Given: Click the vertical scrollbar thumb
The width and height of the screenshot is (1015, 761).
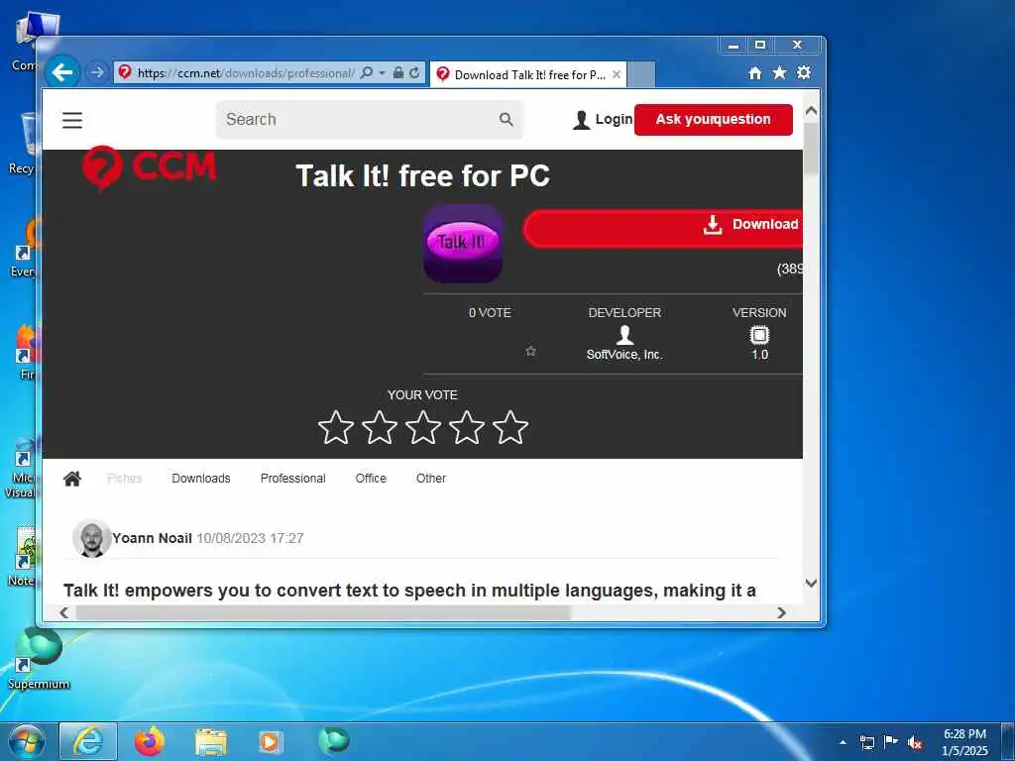Looking at the screenshot, I should pyautogui.click(x=811, y=149).
